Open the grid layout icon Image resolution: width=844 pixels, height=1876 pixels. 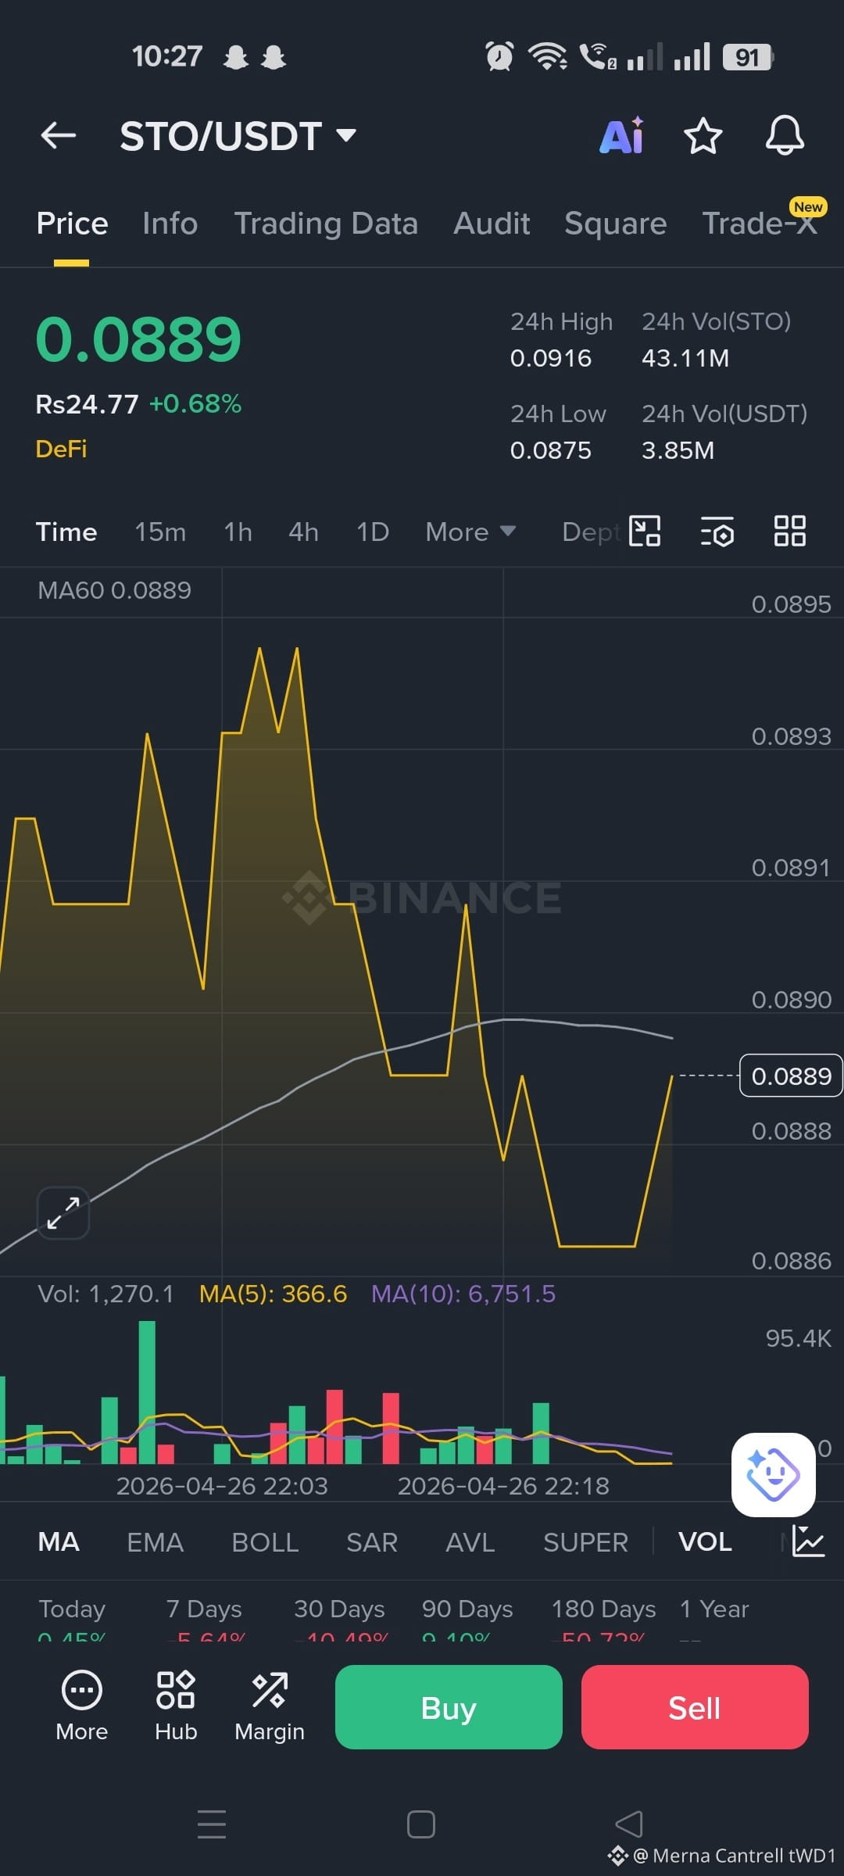[789, 532]
